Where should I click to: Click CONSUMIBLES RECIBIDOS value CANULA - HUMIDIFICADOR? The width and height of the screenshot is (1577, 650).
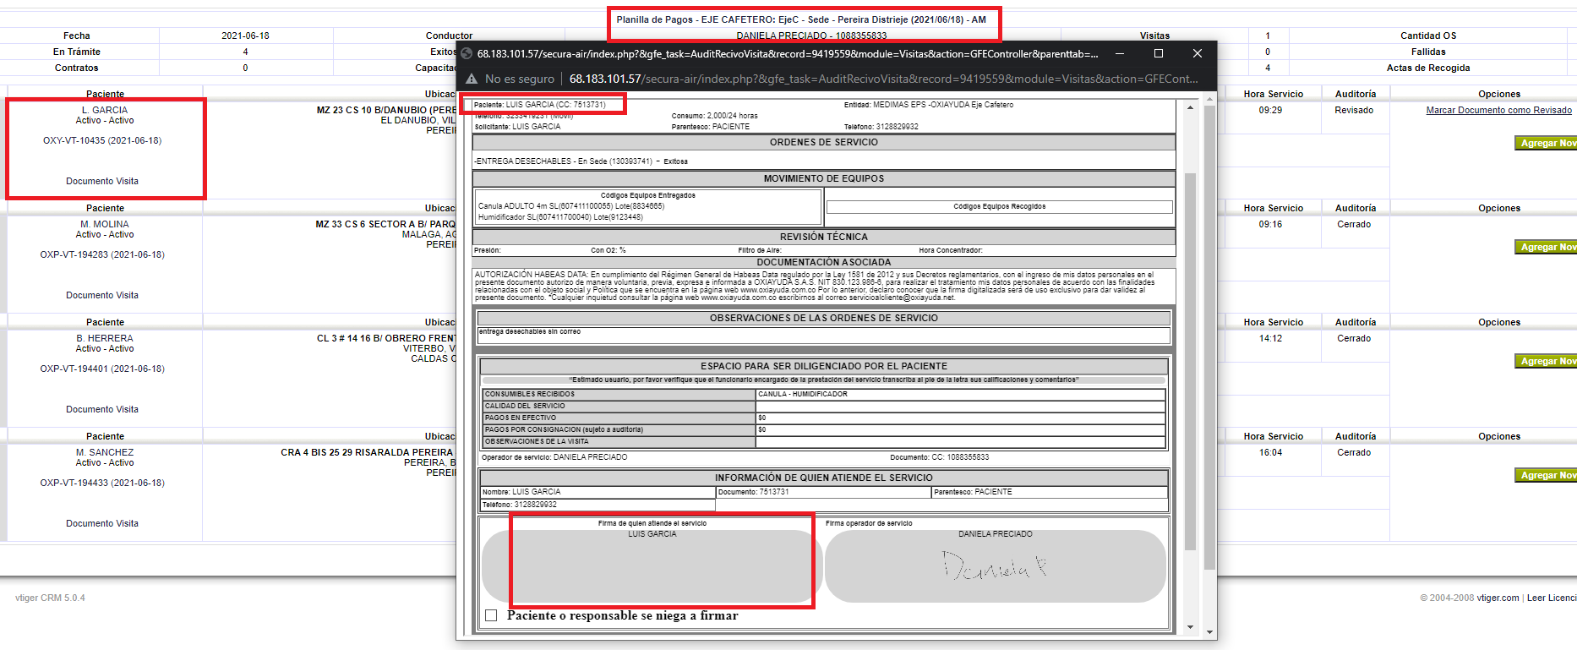click(960, 394)
